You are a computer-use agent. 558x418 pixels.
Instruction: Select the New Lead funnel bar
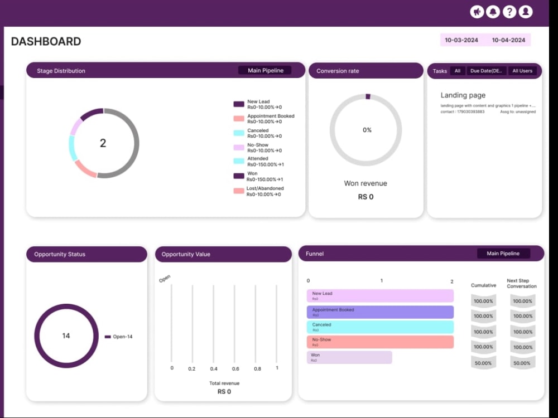(380, 296)
